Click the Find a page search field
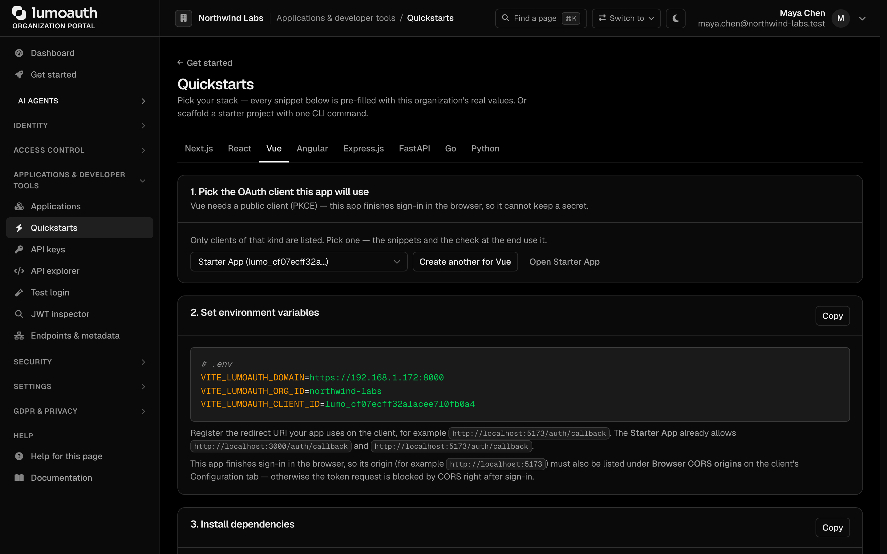 (x=541, y=18)
